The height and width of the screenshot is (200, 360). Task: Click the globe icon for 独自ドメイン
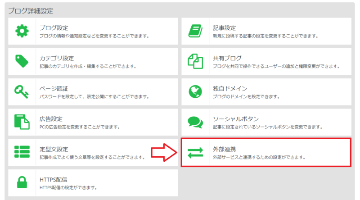[195, 91]
